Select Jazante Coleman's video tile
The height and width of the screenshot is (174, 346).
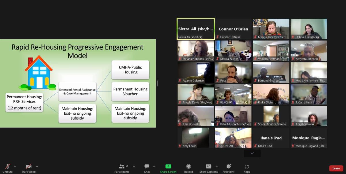(196, 73)
